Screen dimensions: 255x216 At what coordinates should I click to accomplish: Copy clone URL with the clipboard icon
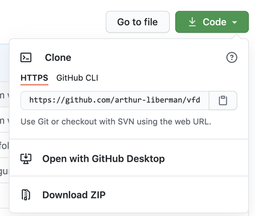[223, 101]
